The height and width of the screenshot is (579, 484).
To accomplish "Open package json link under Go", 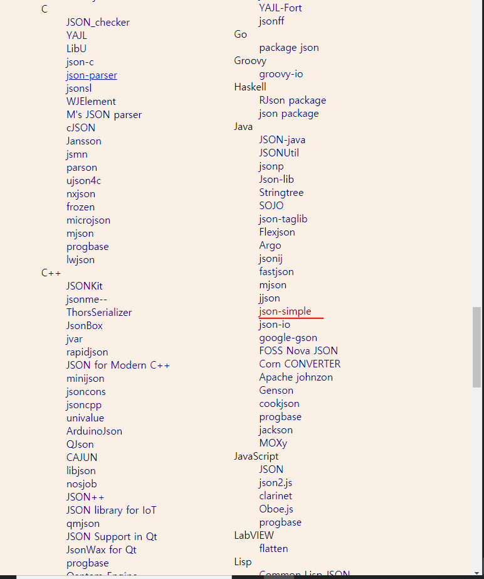I will point(289,48).
